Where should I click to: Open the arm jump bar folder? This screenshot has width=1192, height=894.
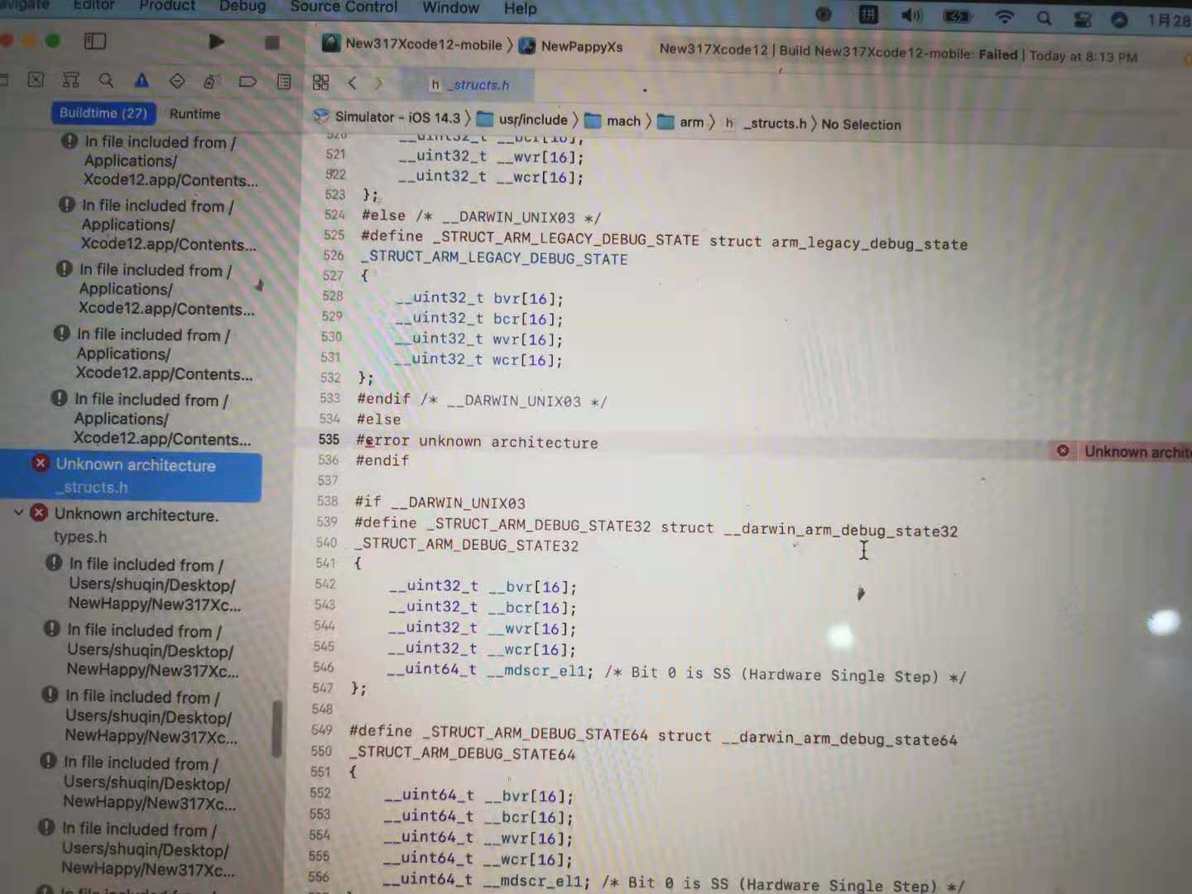[x=680, y=123]
